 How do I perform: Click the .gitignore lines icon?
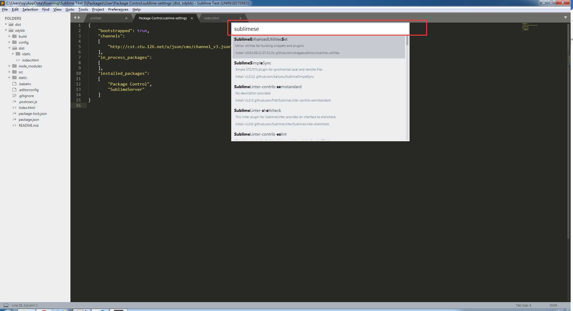click(x=14, y=96)
